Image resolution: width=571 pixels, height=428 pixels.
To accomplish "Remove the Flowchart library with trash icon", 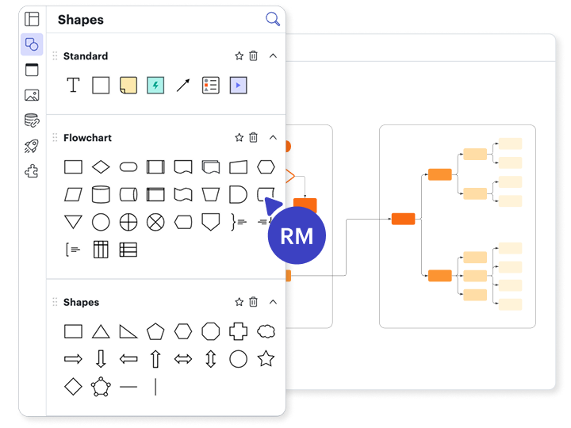I will [254, 138].
